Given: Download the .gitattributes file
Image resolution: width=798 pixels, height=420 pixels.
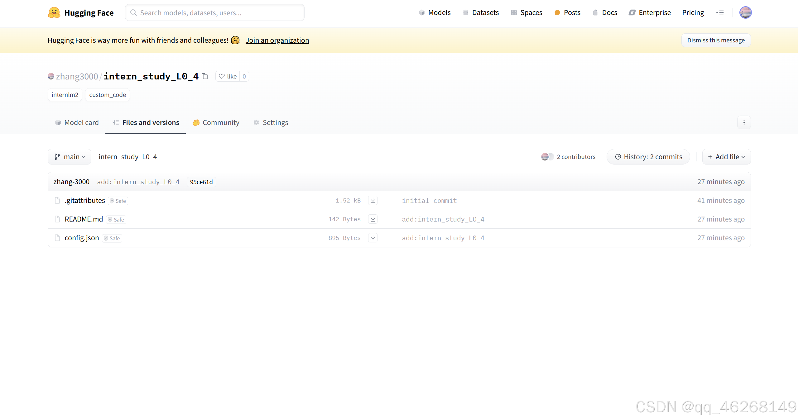Looking at the screenshot, I should click(x=373, y=200).
